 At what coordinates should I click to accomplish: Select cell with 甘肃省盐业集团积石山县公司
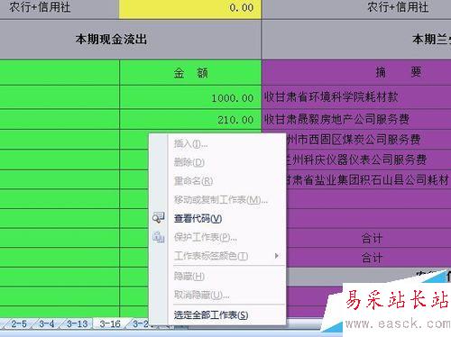(x=368, y=179)
